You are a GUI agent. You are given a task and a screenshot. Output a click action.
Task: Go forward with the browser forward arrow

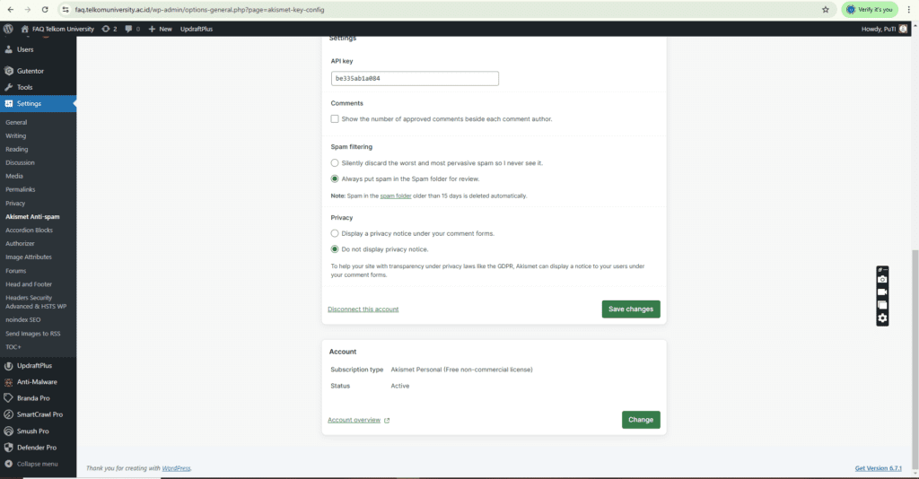(28, 9)
